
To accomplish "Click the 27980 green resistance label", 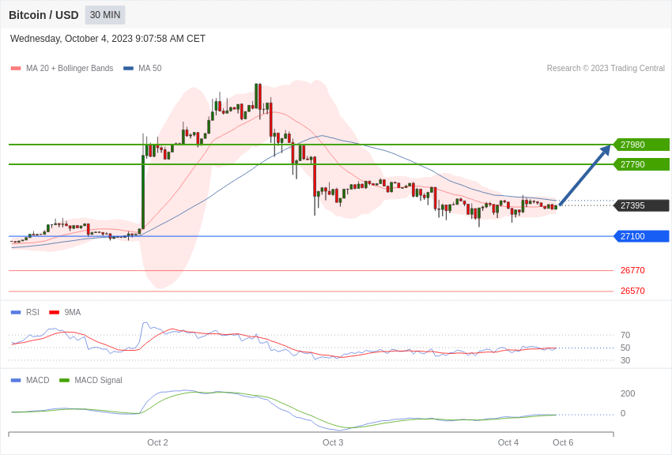I will tap(642, 145).
